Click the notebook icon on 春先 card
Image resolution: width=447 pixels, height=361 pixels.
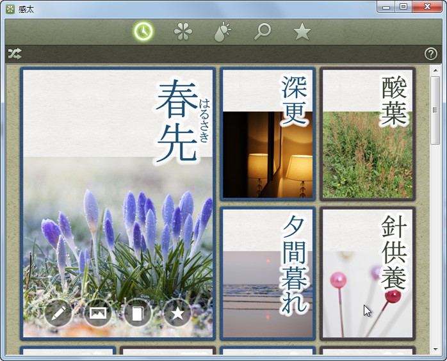pyautogui.click(x=138, y=313)
